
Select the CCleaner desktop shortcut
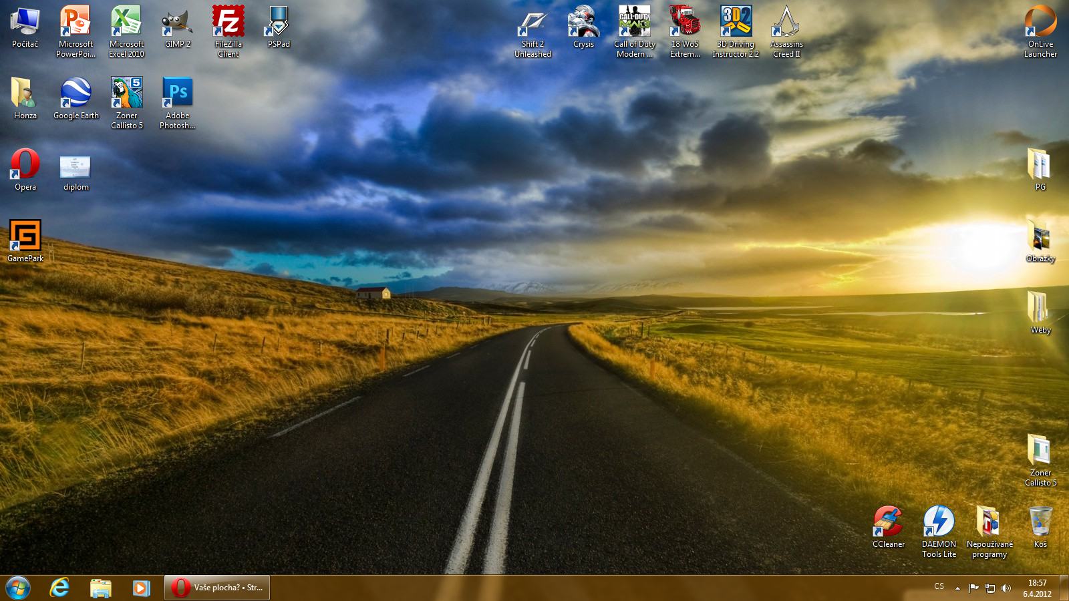888,522
